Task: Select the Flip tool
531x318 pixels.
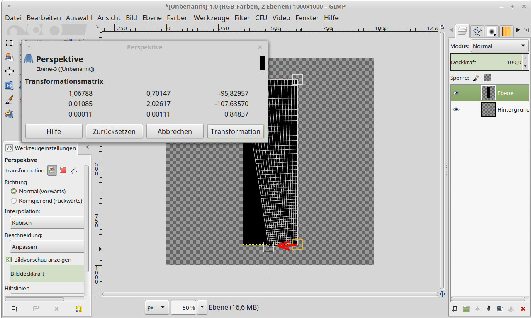Action: point(9,85)
